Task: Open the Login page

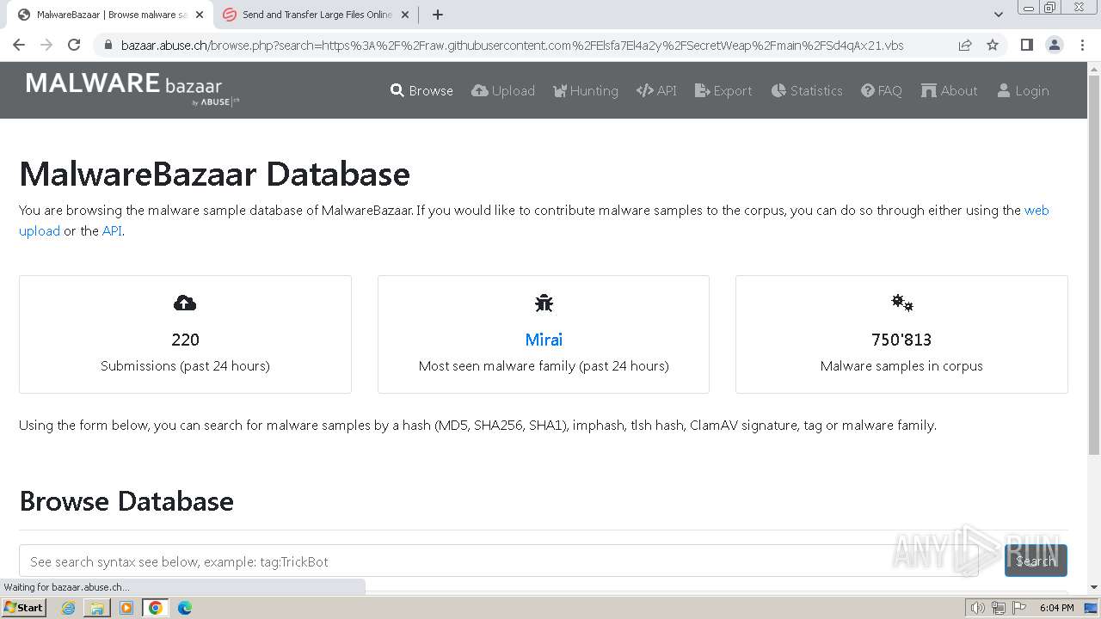Action: (1023, 90)
